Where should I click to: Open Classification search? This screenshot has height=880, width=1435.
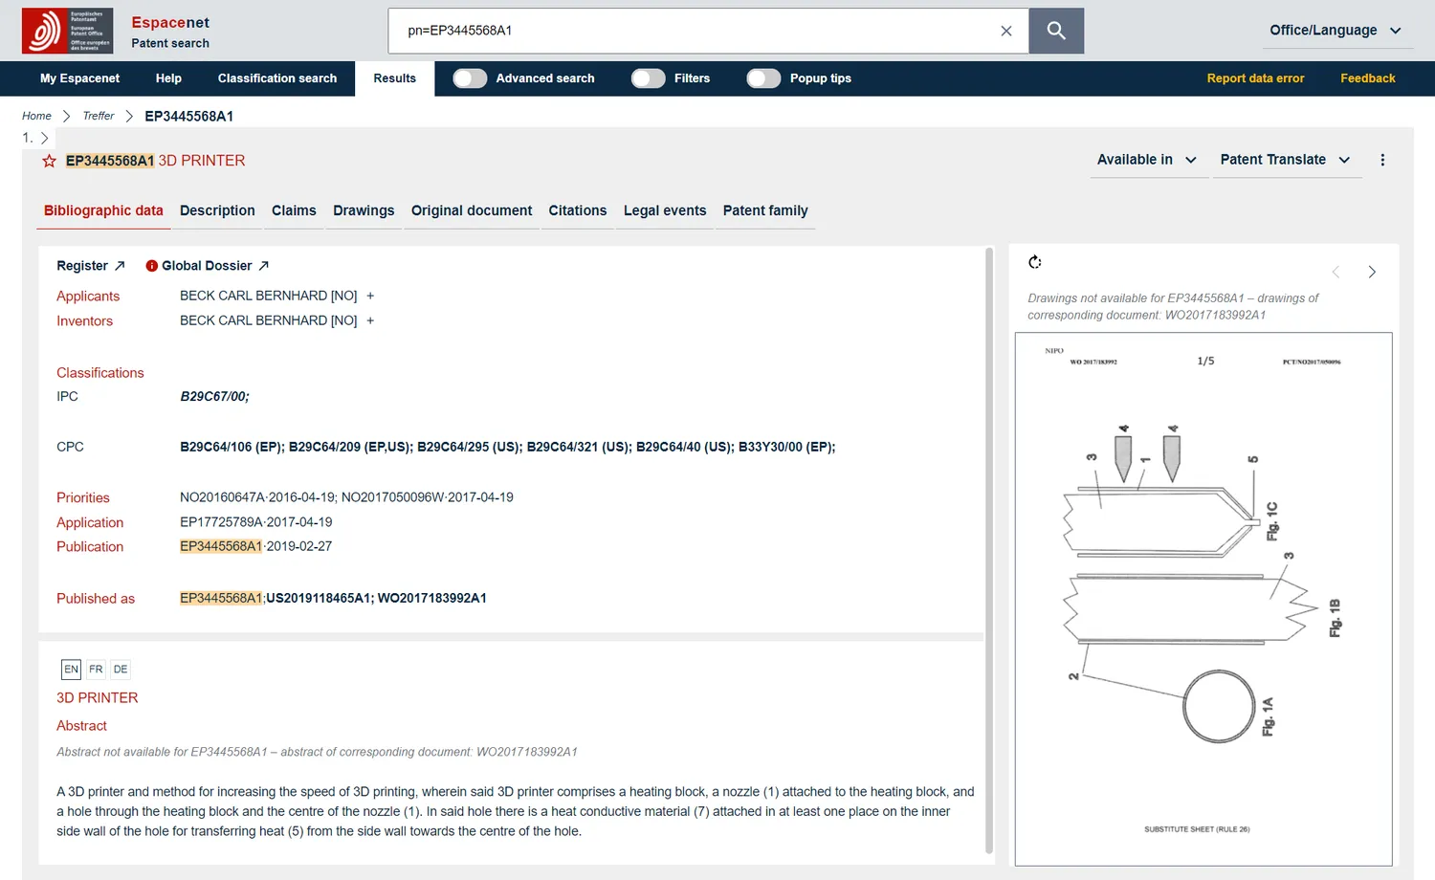[x=277, y=78]
